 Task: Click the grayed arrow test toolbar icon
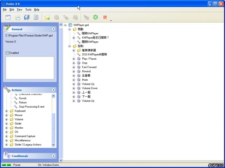(86, 18)
